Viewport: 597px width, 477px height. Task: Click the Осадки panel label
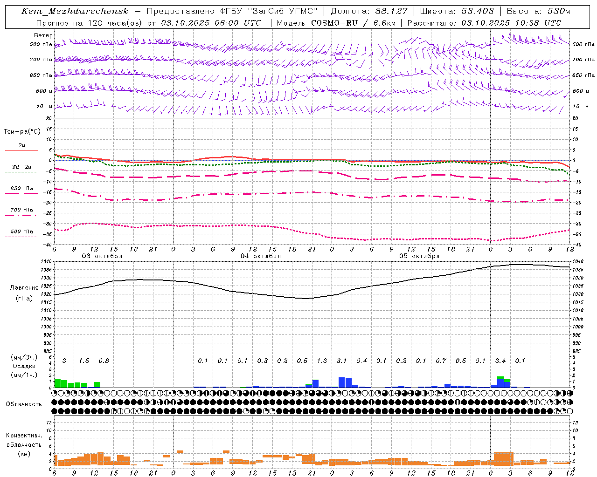click(24, 366)
